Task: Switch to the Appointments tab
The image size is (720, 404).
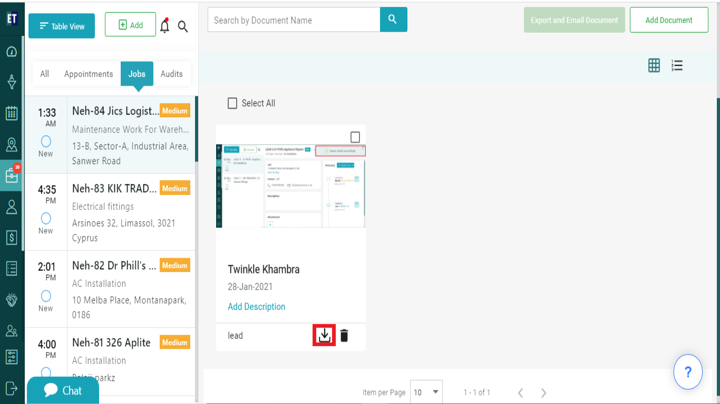Action: tap(89, 74)
